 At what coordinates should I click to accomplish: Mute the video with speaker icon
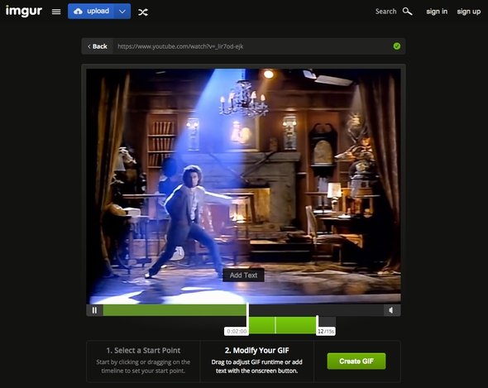(x=391, y=310)
